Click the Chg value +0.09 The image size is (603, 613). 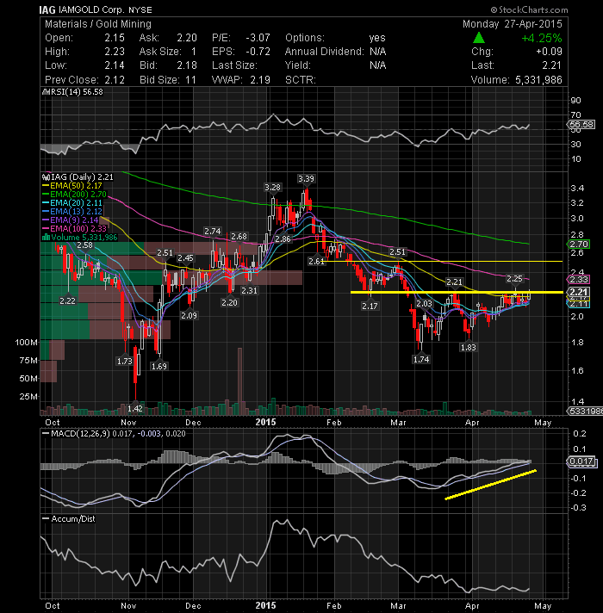click(x=549, y=52)
